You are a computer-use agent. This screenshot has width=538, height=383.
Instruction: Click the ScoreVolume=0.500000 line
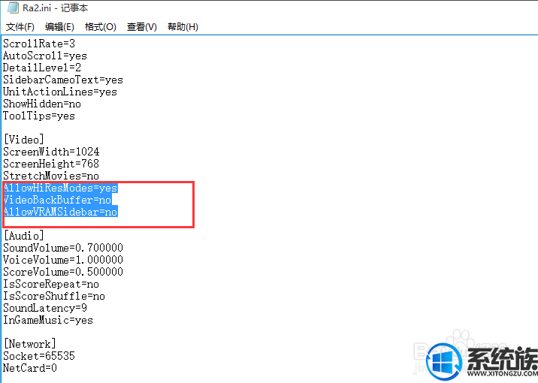click(63, 272)
